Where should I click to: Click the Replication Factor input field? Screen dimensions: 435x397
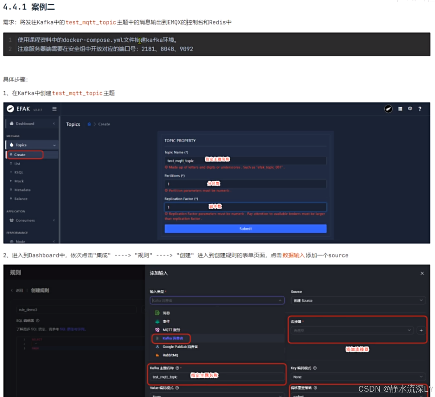[245, 207]
